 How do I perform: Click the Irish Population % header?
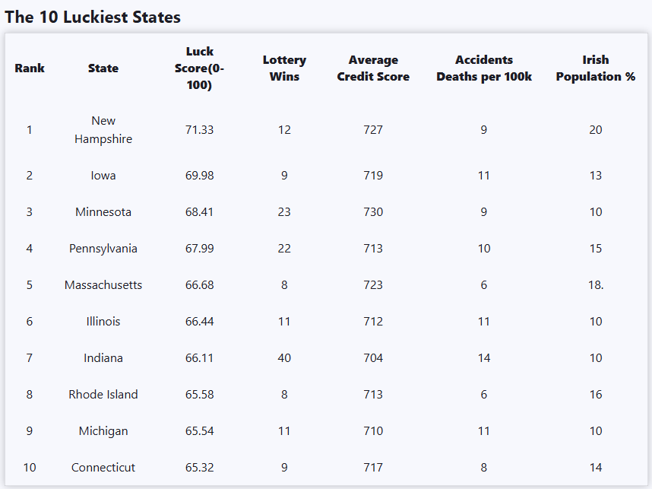[x=595, y=68]
